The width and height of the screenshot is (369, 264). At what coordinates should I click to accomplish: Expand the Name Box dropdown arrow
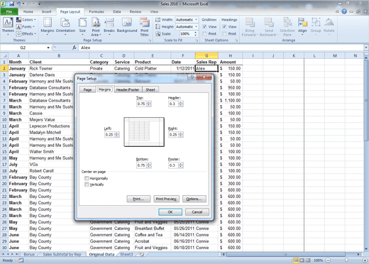click(48, 48)
